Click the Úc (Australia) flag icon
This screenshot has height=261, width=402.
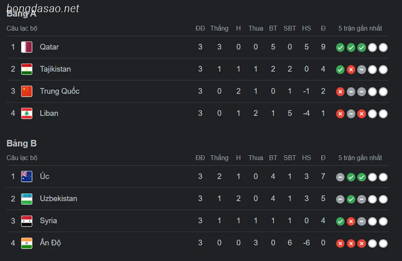[x=27, y=177]
